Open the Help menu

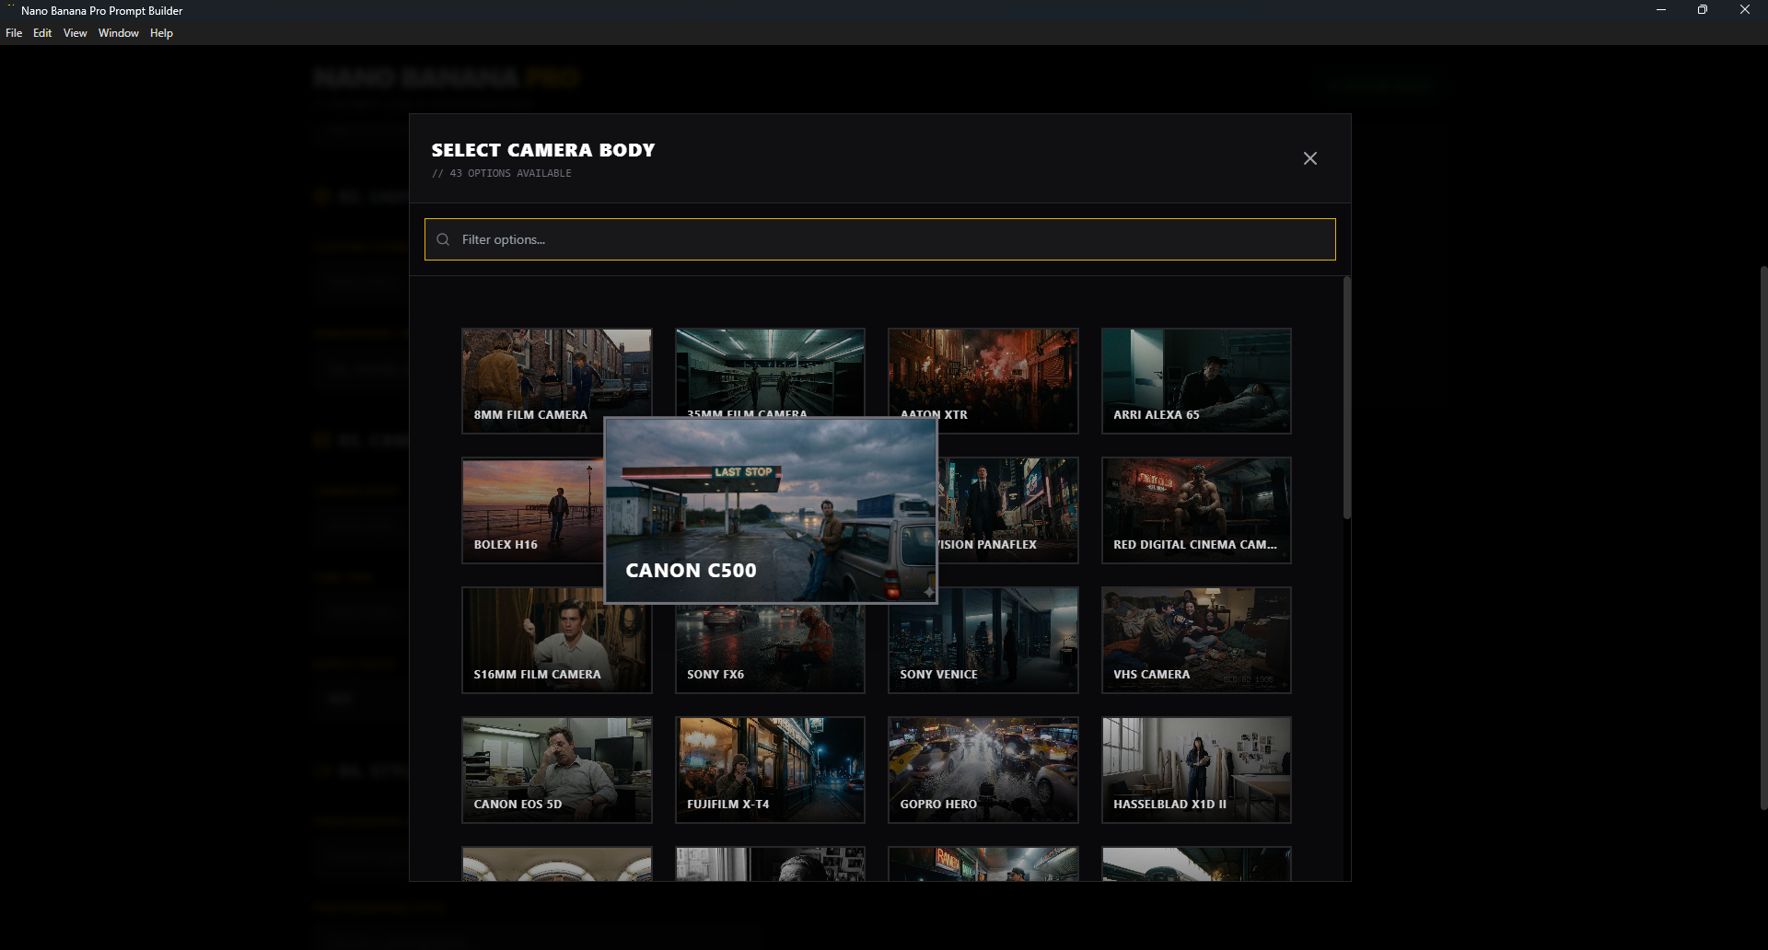click(161, 33)
